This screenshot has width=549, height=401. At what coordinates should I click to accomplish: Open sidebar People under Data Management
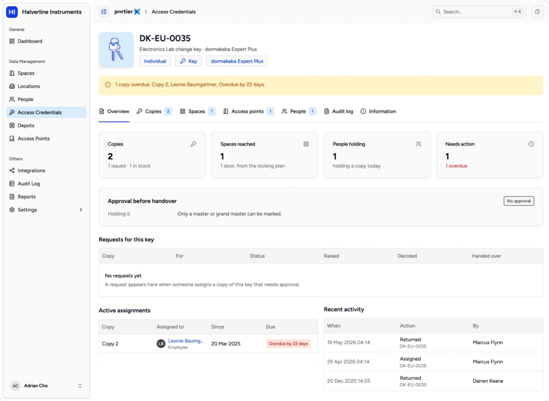(46, 99)
